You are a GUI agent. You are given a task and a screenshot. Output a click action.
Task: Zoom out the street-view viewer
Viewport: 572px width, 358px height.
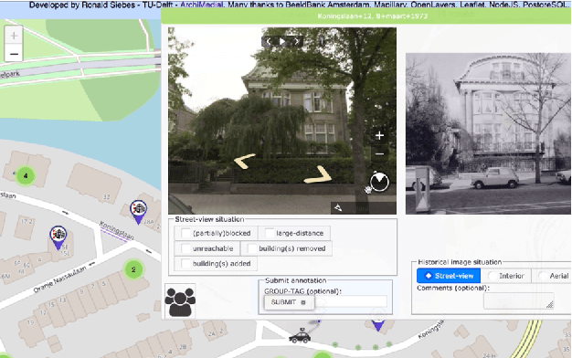pyautogui.click(x=379, y=153)
